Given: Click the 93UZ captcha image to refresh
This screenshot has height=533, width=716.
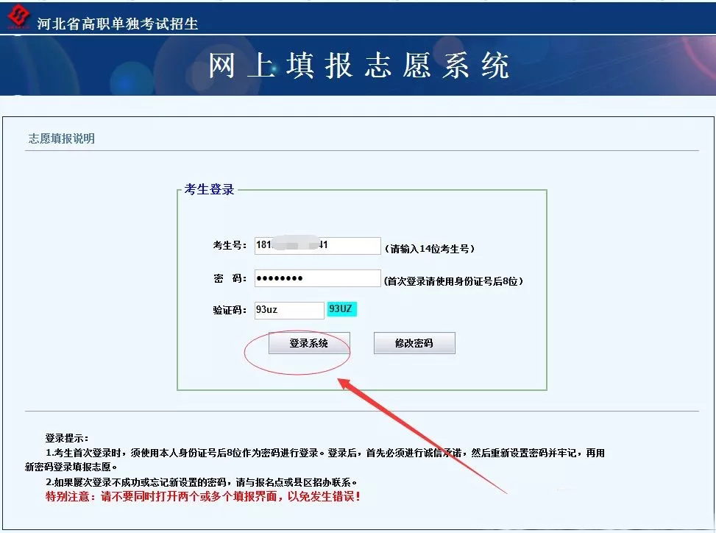Looking at the screenshot, I should [x=342, y=309].
